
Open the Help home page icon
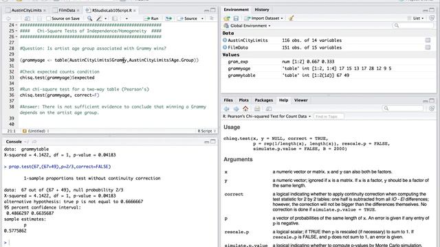point(245,108)
